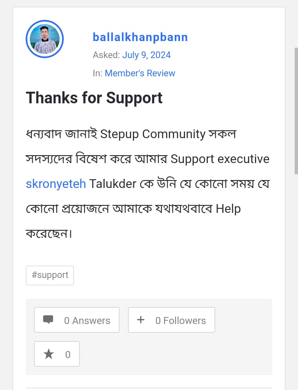Open the Member's Review category
Viewport: 298px width, 390px height.
(140, 73)
